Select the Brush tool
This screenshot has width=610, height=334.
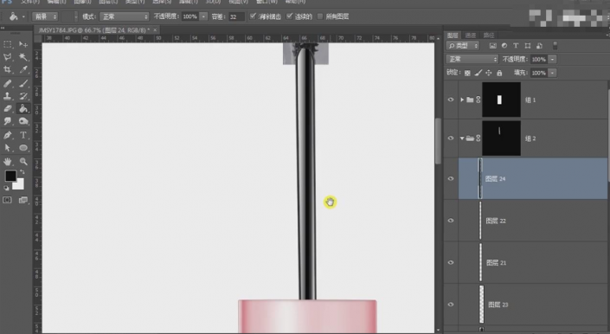click(x=23, y=83)
